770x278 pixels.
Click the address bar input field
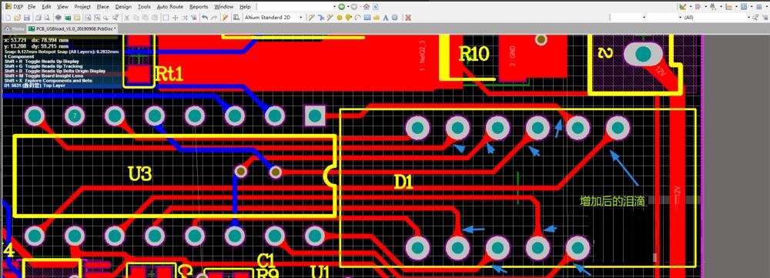click(296, 7)
